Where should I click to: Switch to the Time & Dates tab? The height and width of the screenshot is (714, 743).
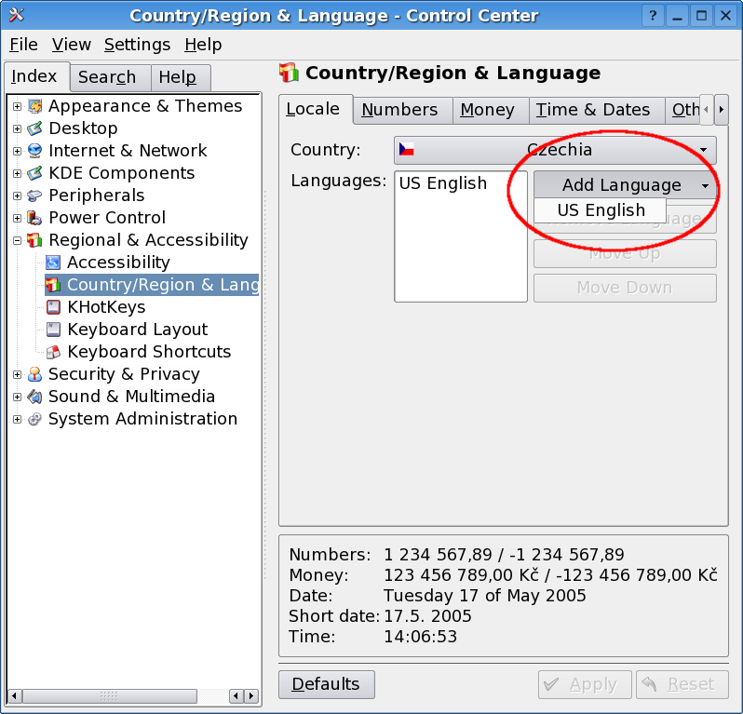point(596,111)
